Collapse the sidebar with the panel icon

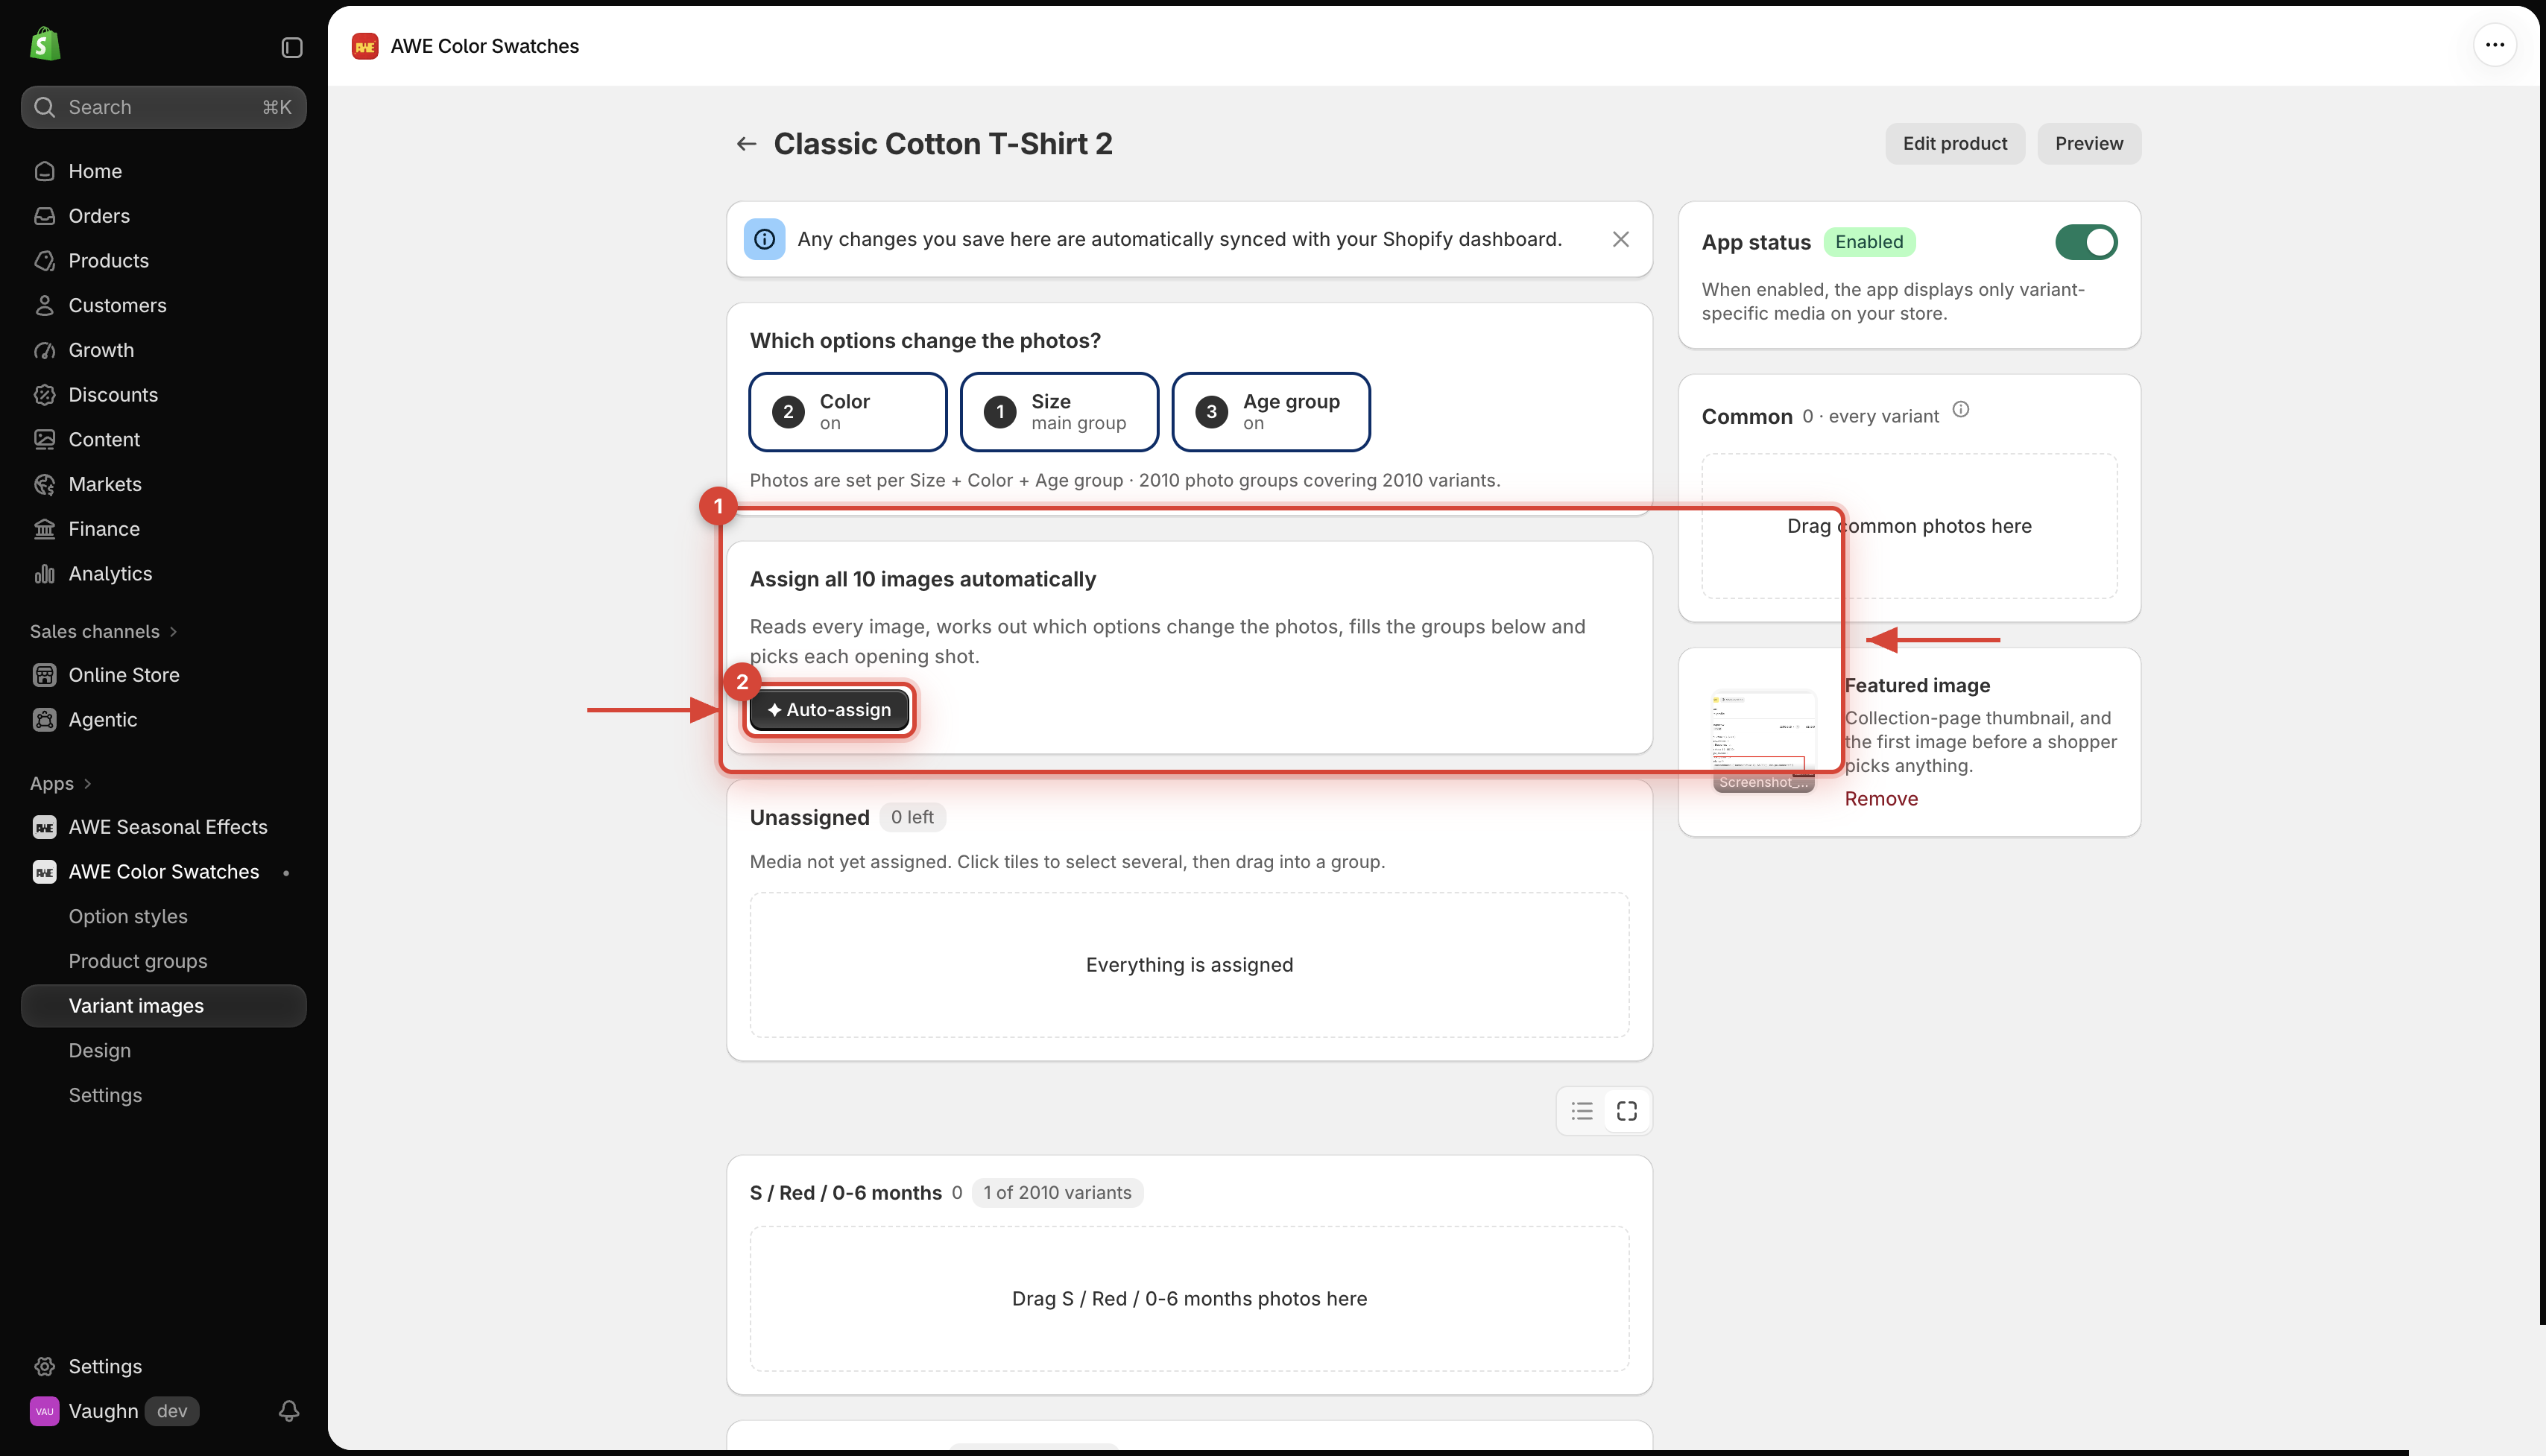click(291, 47)
